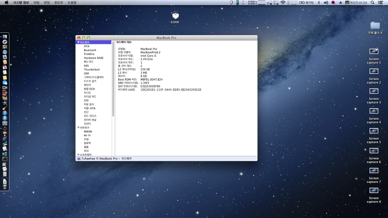
Task: Select 직렬-ATA in the sidebar
Action: pos(89,108)
